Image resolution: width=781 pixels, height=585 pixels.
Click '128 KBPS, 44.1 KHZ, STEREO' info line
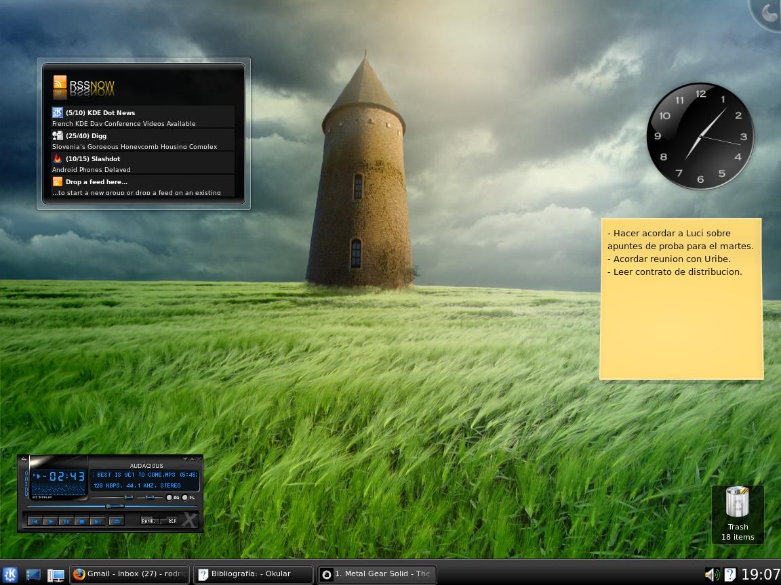pyautogui.click(x=137, y=485)
